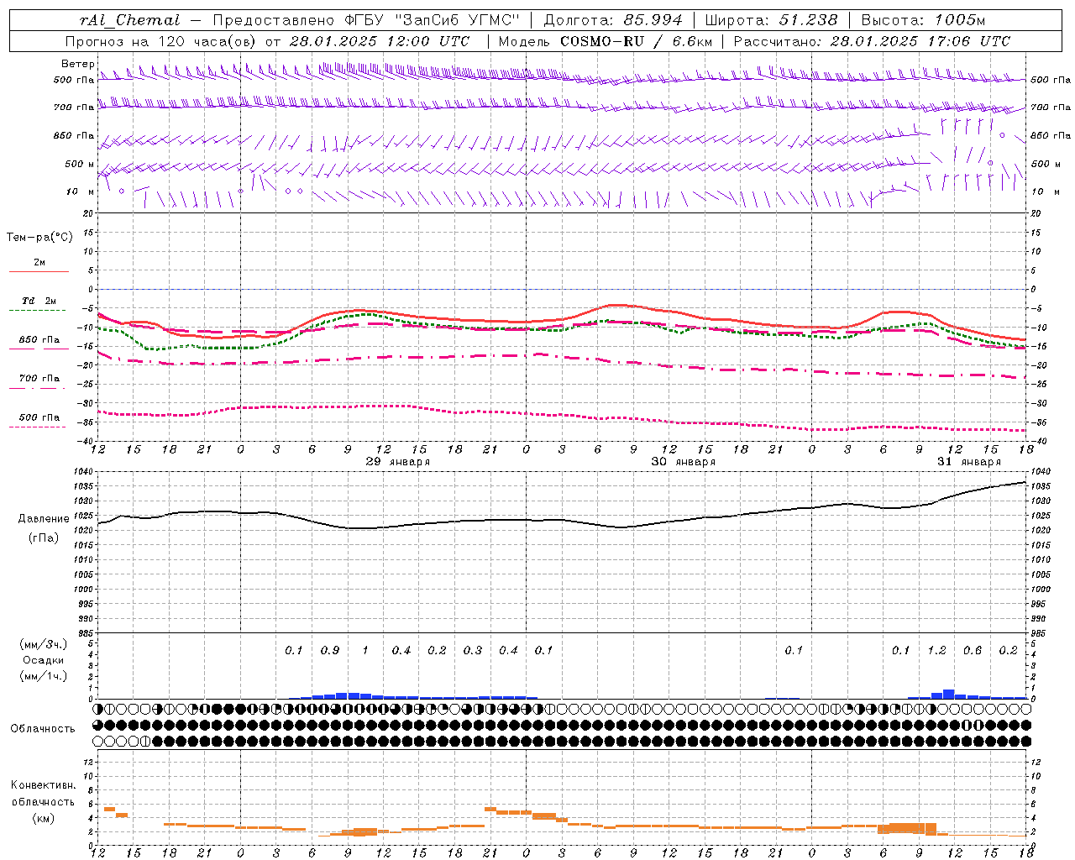This screenshot has height=860, width=1075.
Task: Click the "Прогноз на 120 часа(ов)" forecast title
Action: click(161, 41)
